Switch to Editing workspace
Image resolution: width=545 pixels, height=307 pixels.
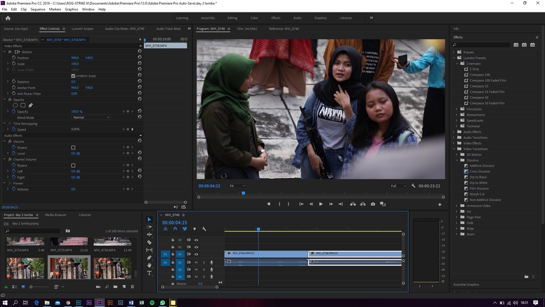click(x=232, y=18)
